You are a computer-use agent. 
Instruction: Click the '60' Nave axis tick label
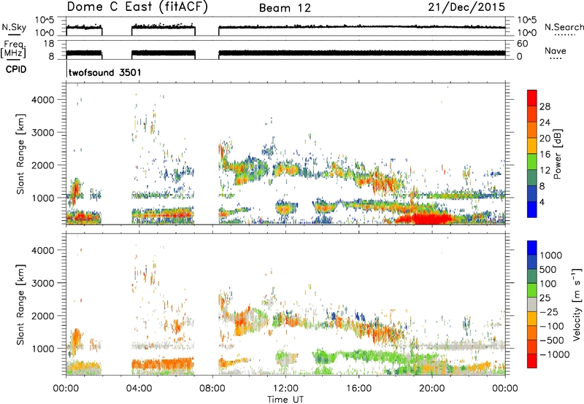point(522,44)
